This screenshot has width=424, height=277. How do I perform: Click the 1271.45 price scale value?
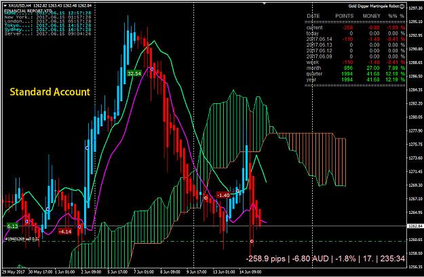pyautogui.click(x=416, y=172)
